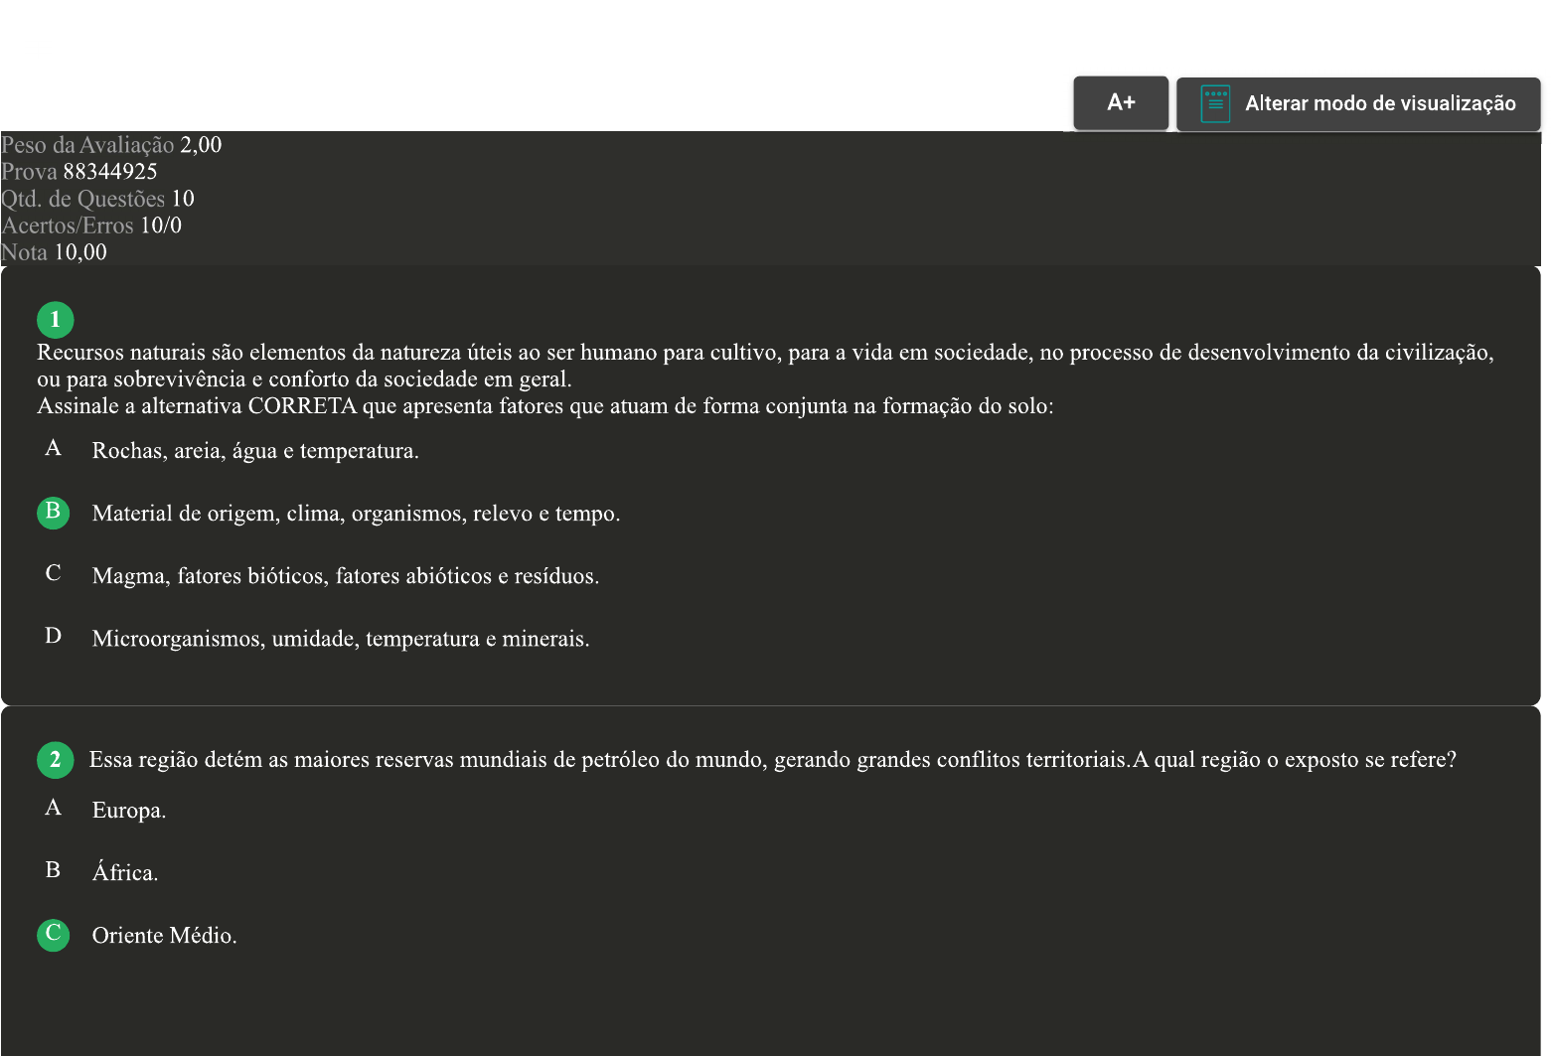Select option D in question 1
Viewport: 1552px width, 1056px height.
[54, 637]
